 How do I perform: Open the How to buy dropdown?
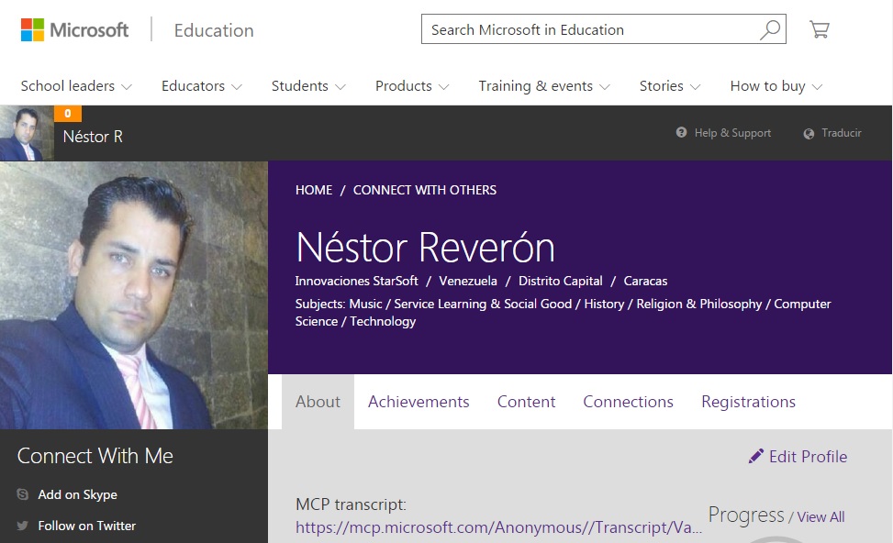pos(776,86)
